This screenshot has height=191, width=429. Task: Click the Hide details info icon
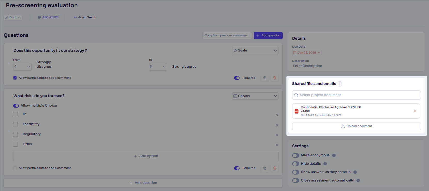(x=325, y=164)
